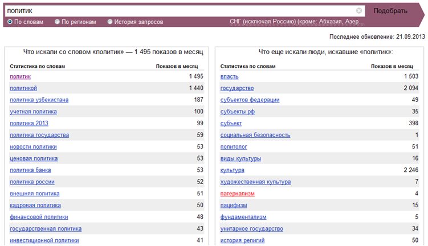Open the region selector "СНГ (исключая Россию)"
The image size is (428, 246).
(x=297, y=22)
